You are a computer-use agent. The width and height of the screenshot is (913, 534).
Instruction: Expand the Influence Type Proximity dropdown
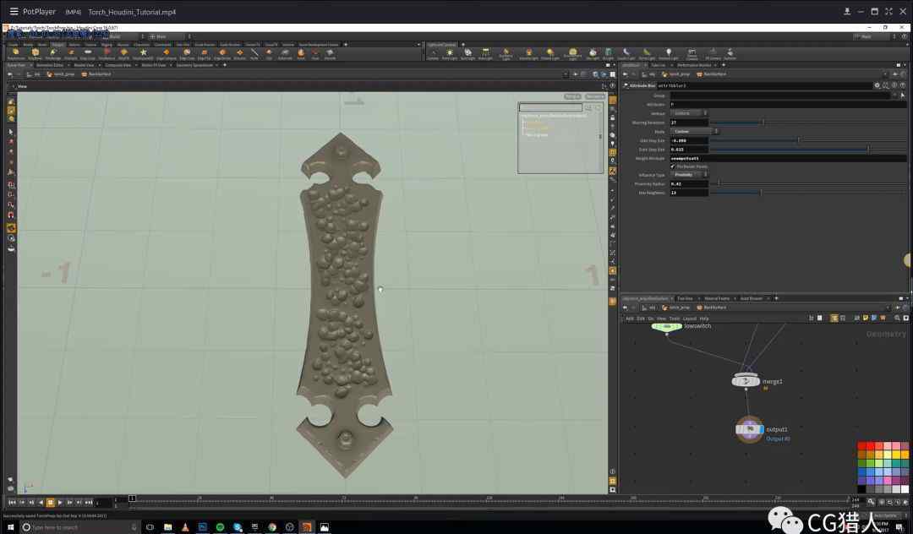pos(691,175)
